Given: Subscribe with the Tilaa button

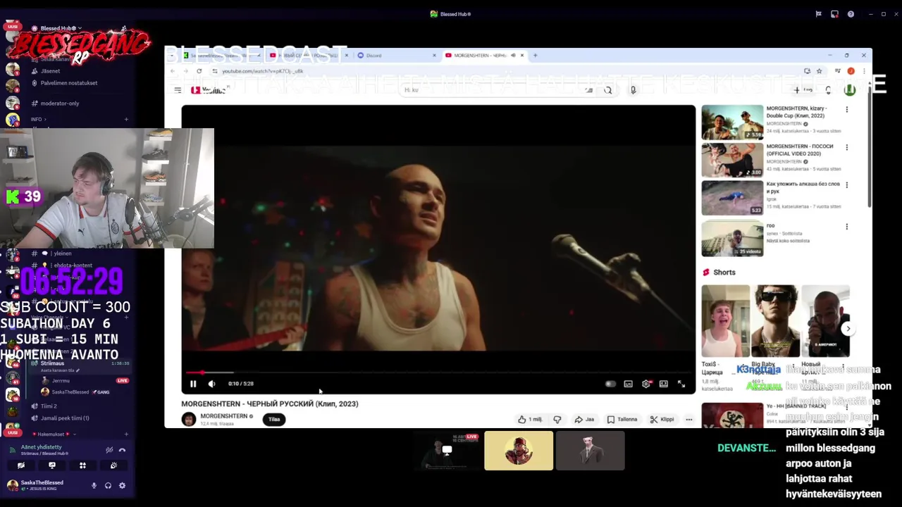Looking at the screenshot, I should tap(274, 420).
